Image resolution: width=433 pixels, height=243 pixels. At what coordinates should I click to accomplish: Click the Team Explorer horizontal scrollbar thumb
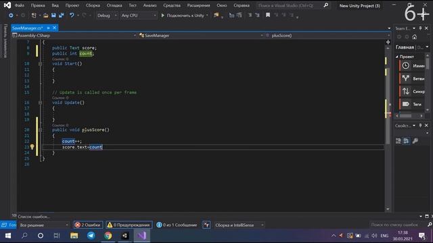click(x=406, y=115)
